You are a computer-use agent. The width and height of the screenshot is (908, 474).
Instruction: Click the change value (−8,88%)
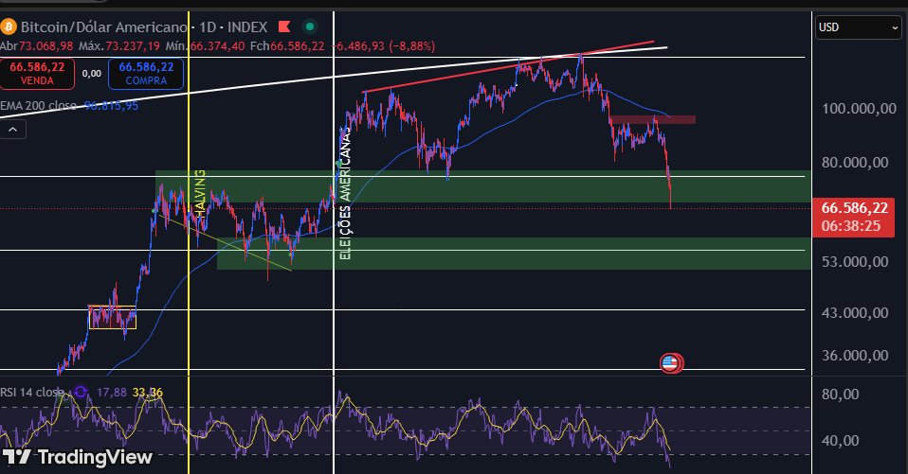[411, 45]
